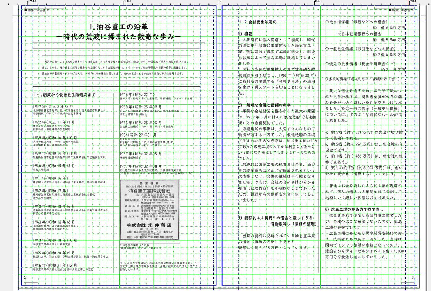
Task: Click the left page header '■特集 油谷重工'
Action: click(x=37, y=10)
